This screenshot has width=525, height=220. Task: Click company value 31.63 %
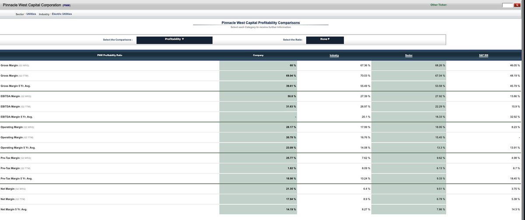(x=291, y=106)
